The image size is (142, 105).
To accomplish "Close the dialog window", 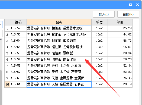I will click(x=138, y=5).
